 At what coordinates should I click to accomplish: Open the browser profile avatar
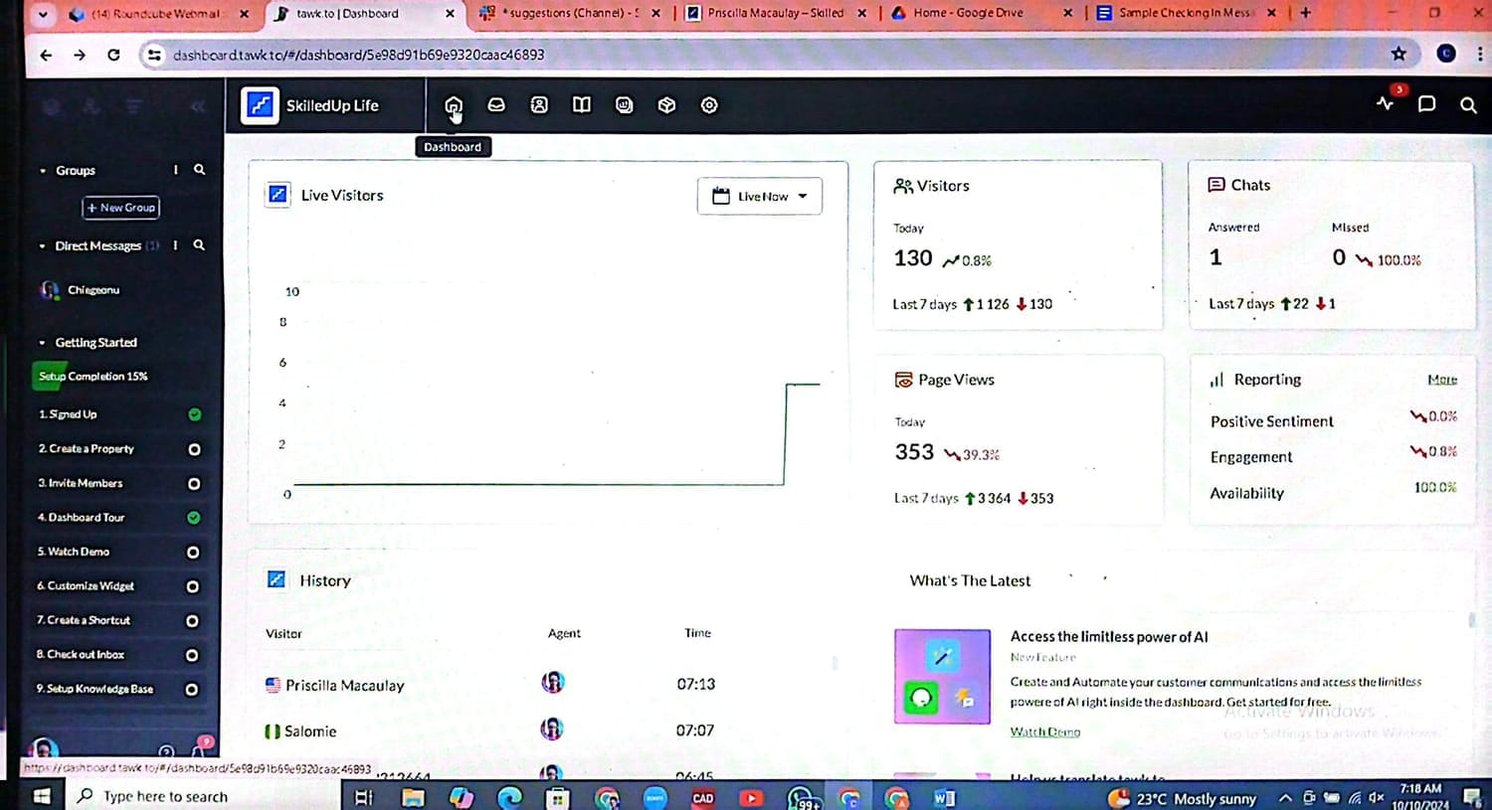point(1446,54)
